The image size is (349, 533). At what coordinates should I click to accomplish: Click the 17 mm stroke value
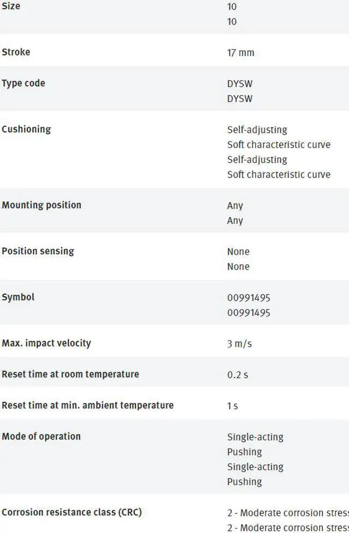240,52
